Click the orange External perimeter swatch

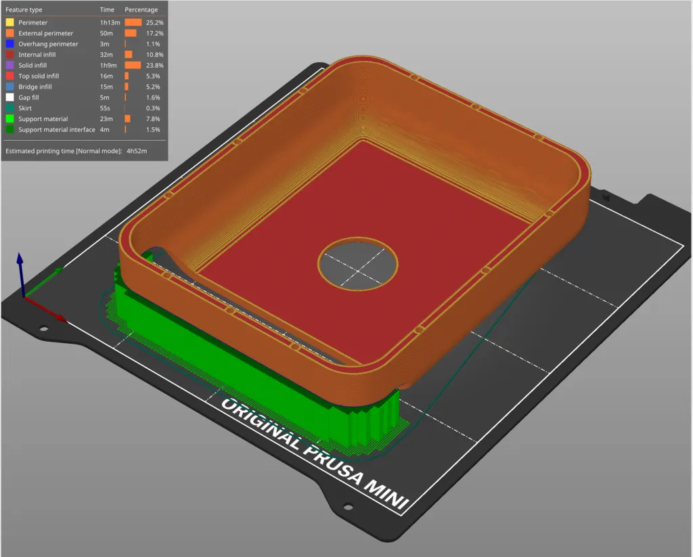(9, 33)
